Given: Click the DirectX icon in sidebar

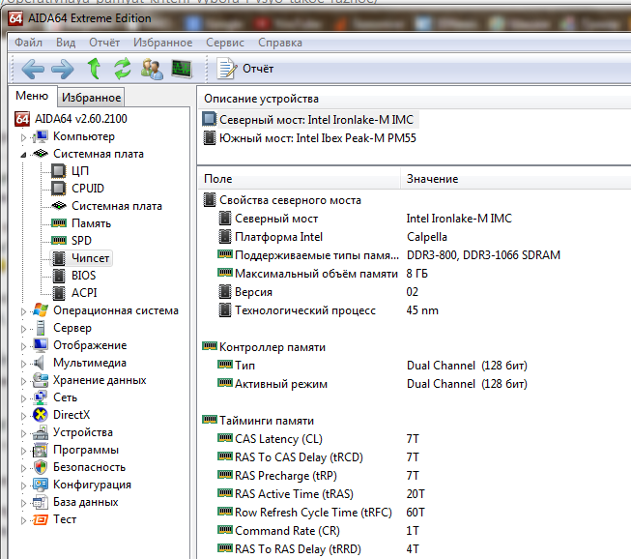Looking at the screenshot, I should [x=41, y=415].
